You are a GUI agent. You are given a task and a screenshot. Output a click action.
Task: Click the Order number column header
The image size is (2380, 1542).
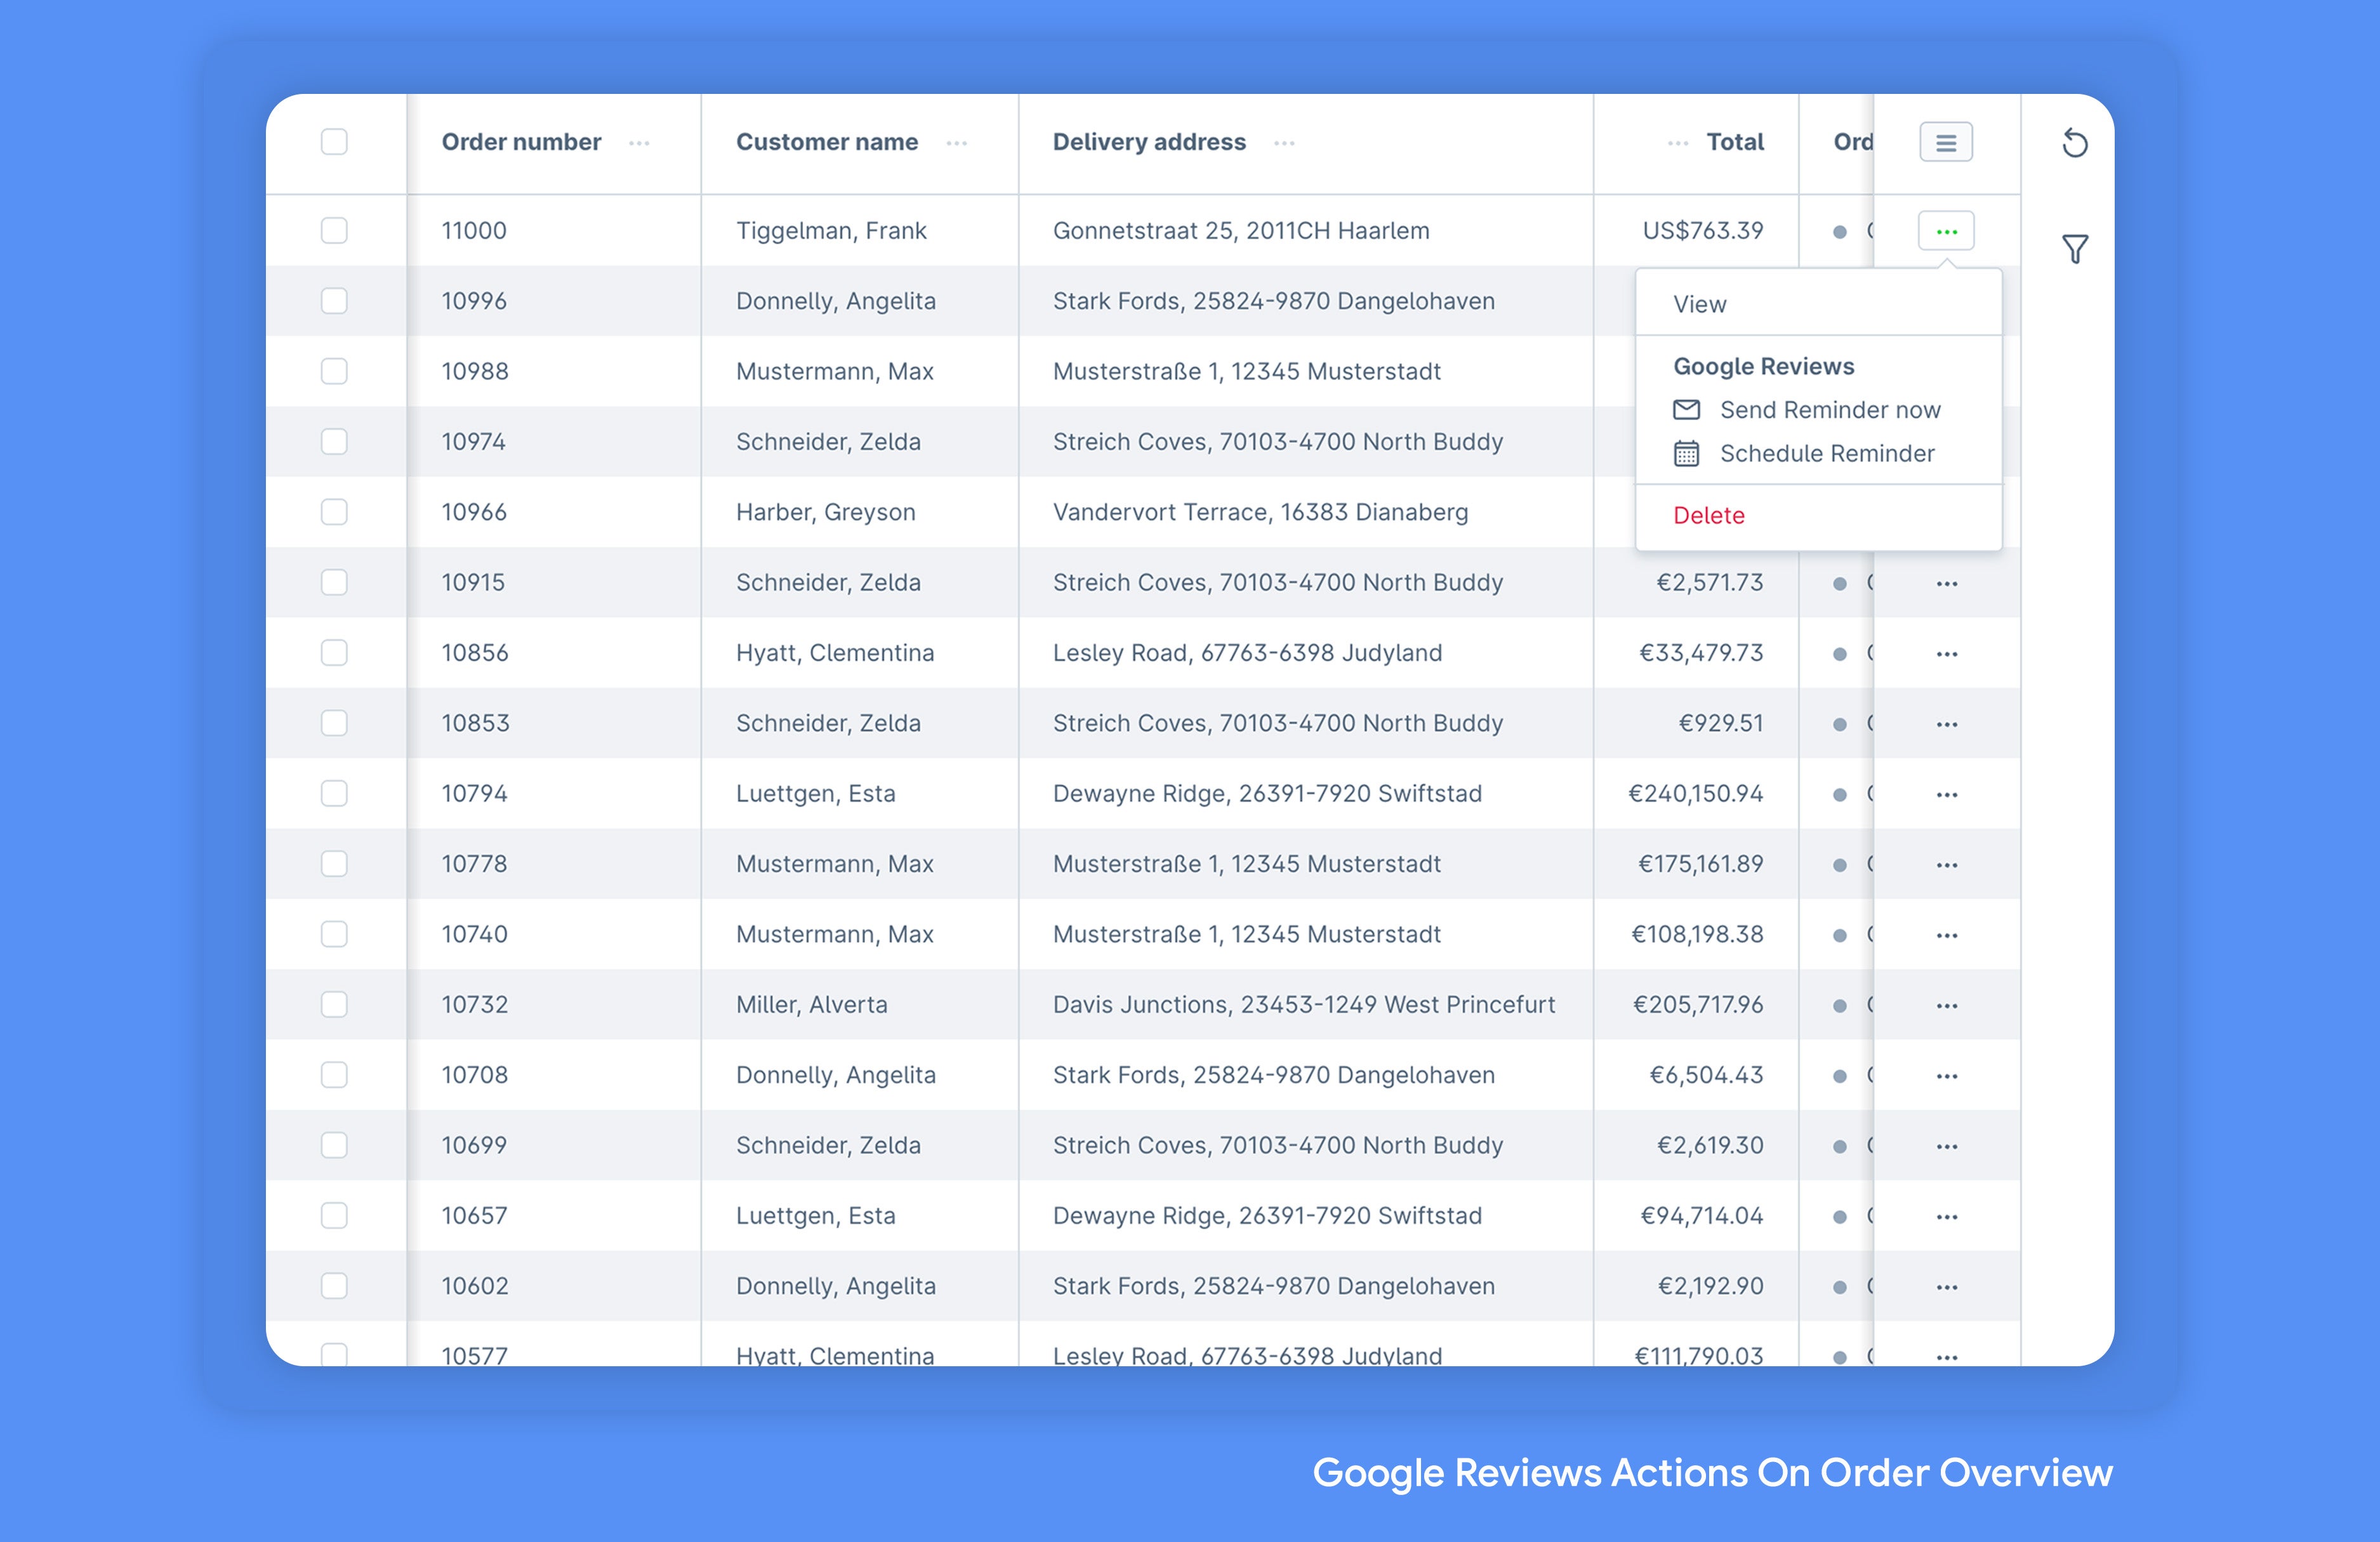521,142
